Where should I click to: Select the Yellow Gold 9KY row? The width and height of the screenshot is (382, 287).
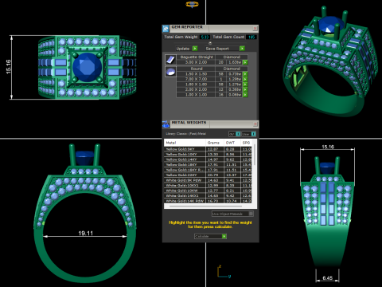pyautogui.click(x=208, y=149)
